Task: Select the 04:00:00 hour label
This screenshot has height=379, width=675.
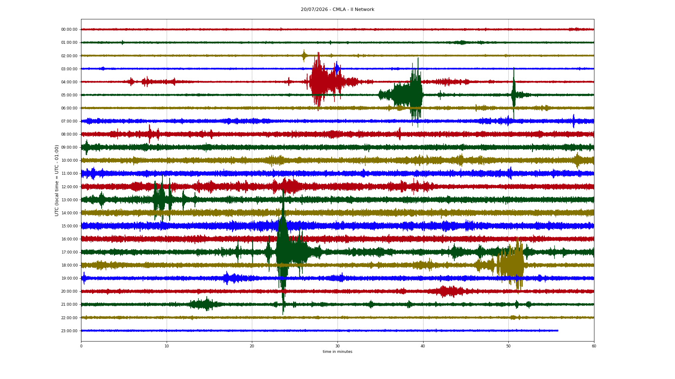Action: pyautogui.click(x=69, y=82)
